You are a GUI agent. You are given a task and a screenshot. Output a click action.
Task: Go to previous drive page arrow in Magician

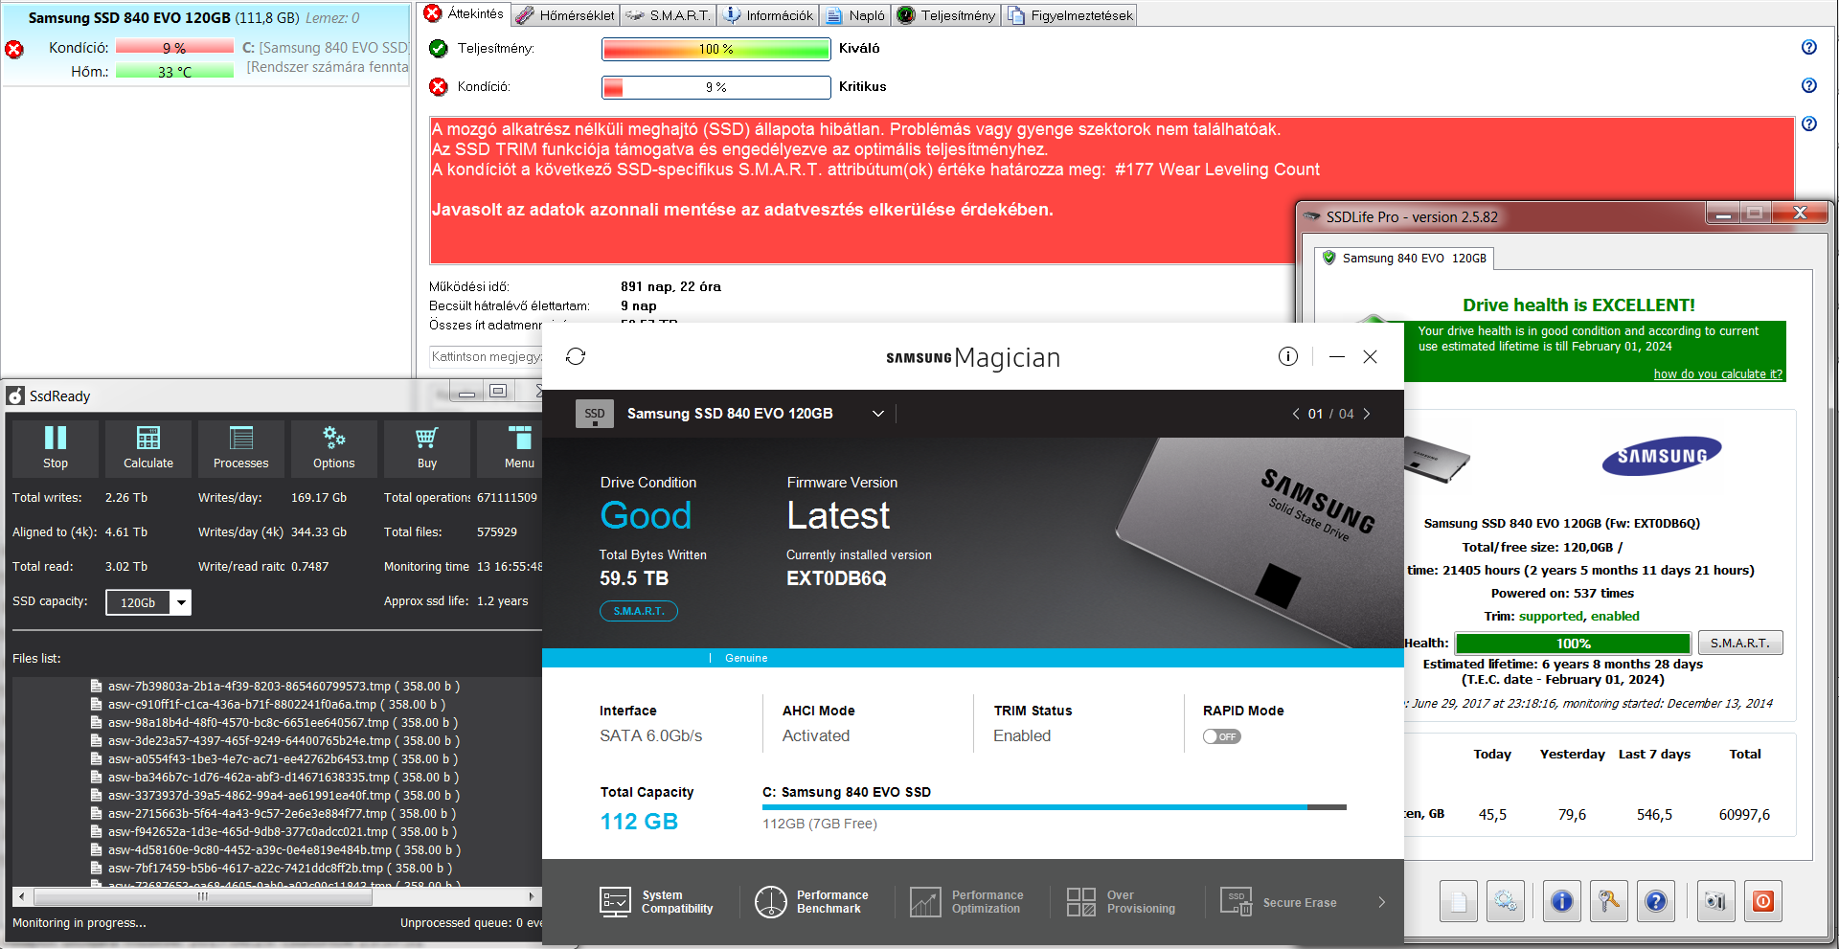pos(1296,414)
